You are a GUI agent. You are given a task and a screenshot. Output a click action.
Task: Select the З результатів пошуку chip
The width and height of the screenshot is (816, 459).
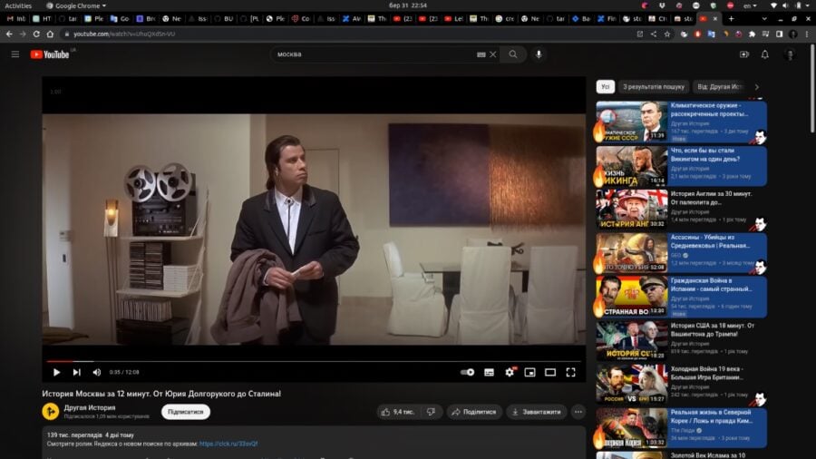click(x=654, y=87)
